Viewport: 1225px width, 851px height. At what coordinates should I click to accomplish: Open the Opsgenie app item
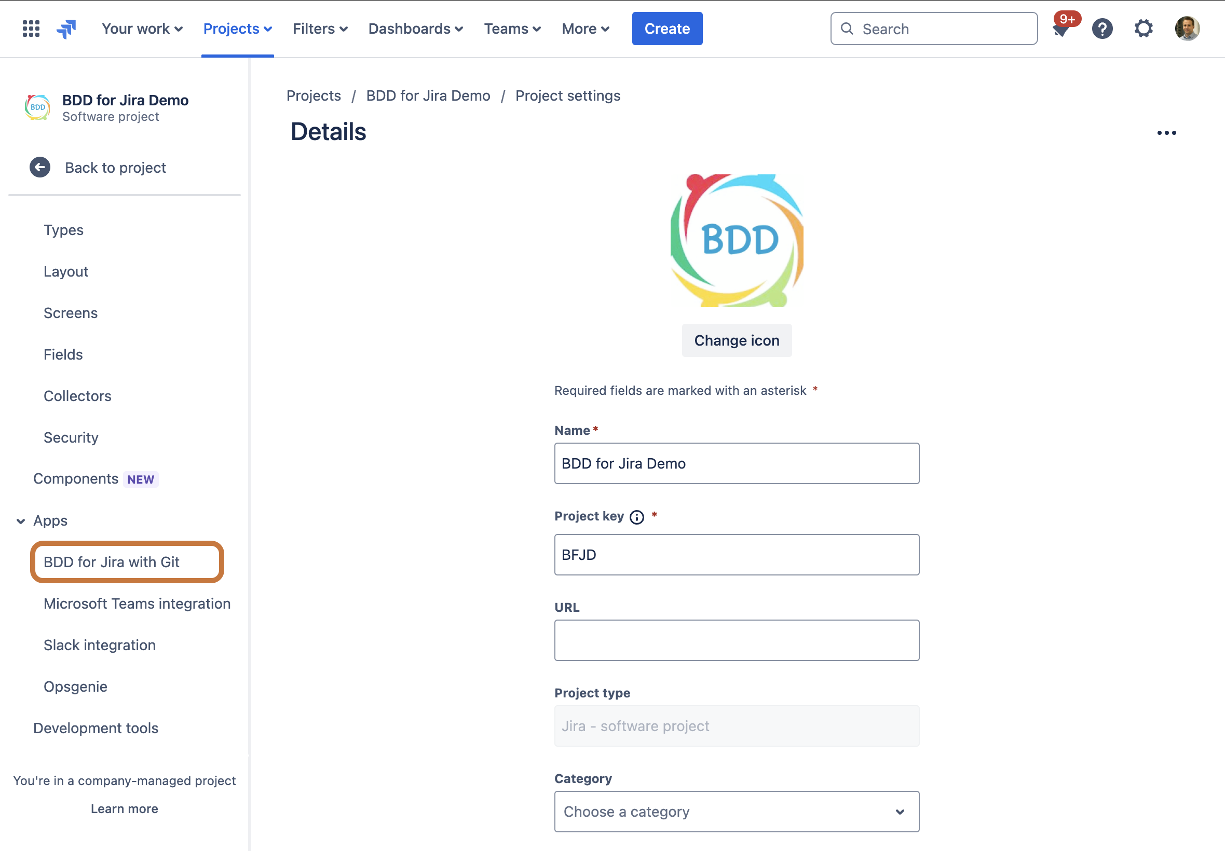click(75, 687)
